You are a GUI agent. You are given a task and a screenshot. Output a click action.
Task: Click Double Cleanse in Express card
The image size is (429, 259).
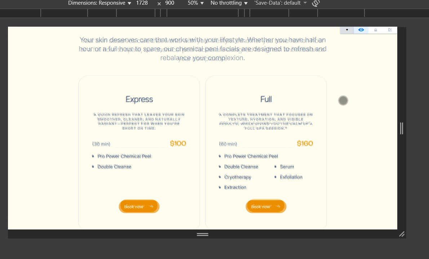click(114, 166)
